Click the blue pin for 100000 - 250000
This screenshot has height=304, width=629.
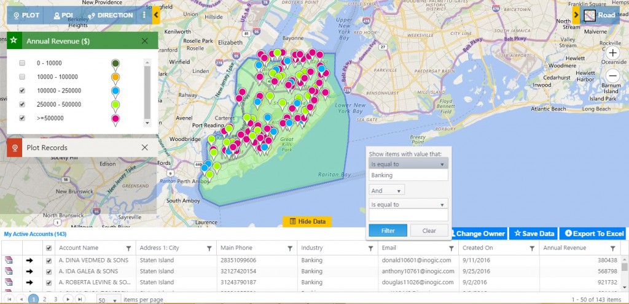coord(115,93)
